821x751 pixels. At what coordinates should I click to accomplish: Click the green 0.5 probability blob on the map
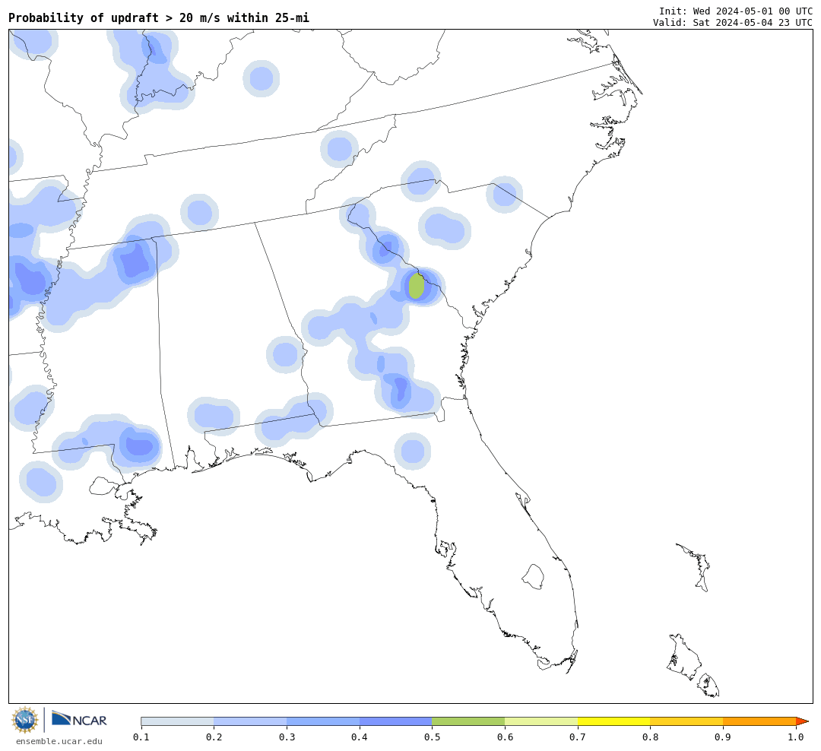pos(417,286)
